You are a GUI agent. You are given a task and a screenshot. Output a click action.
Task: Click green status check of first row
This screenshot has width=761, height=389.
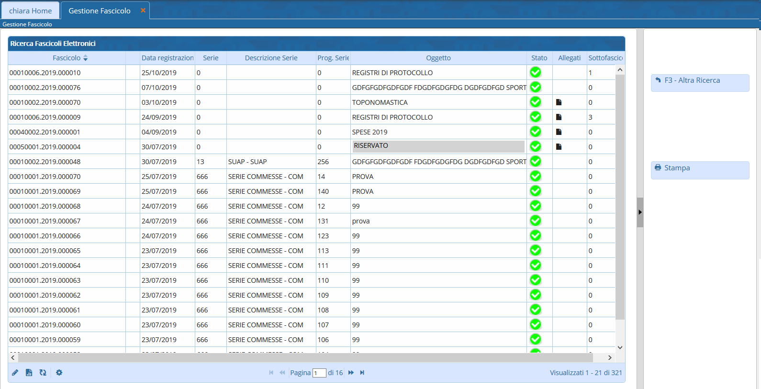click(x=536, y=72)
